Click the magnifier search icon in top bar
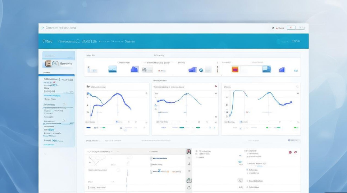 (x=273, y=28)
